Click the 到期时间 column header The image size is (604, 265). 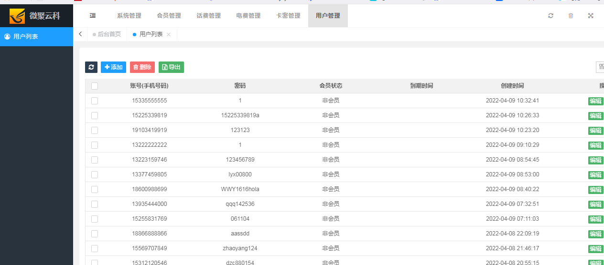tap(421, 86)
